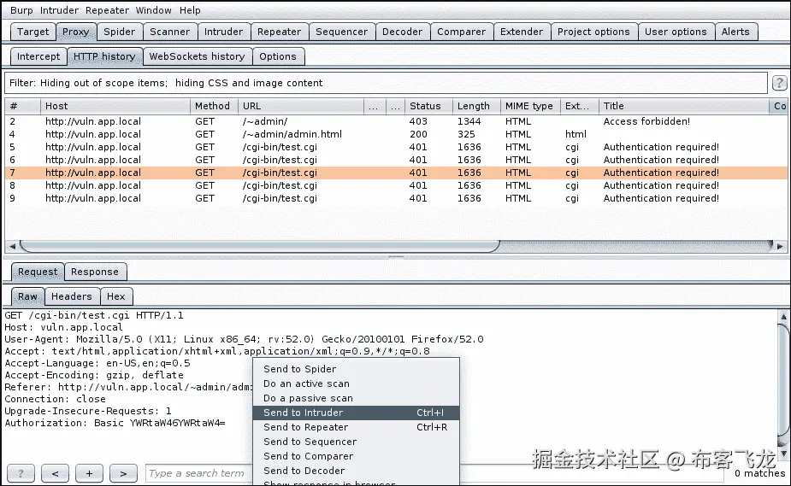Sort by the # column header
791x486 pixels.
(23, 106)
